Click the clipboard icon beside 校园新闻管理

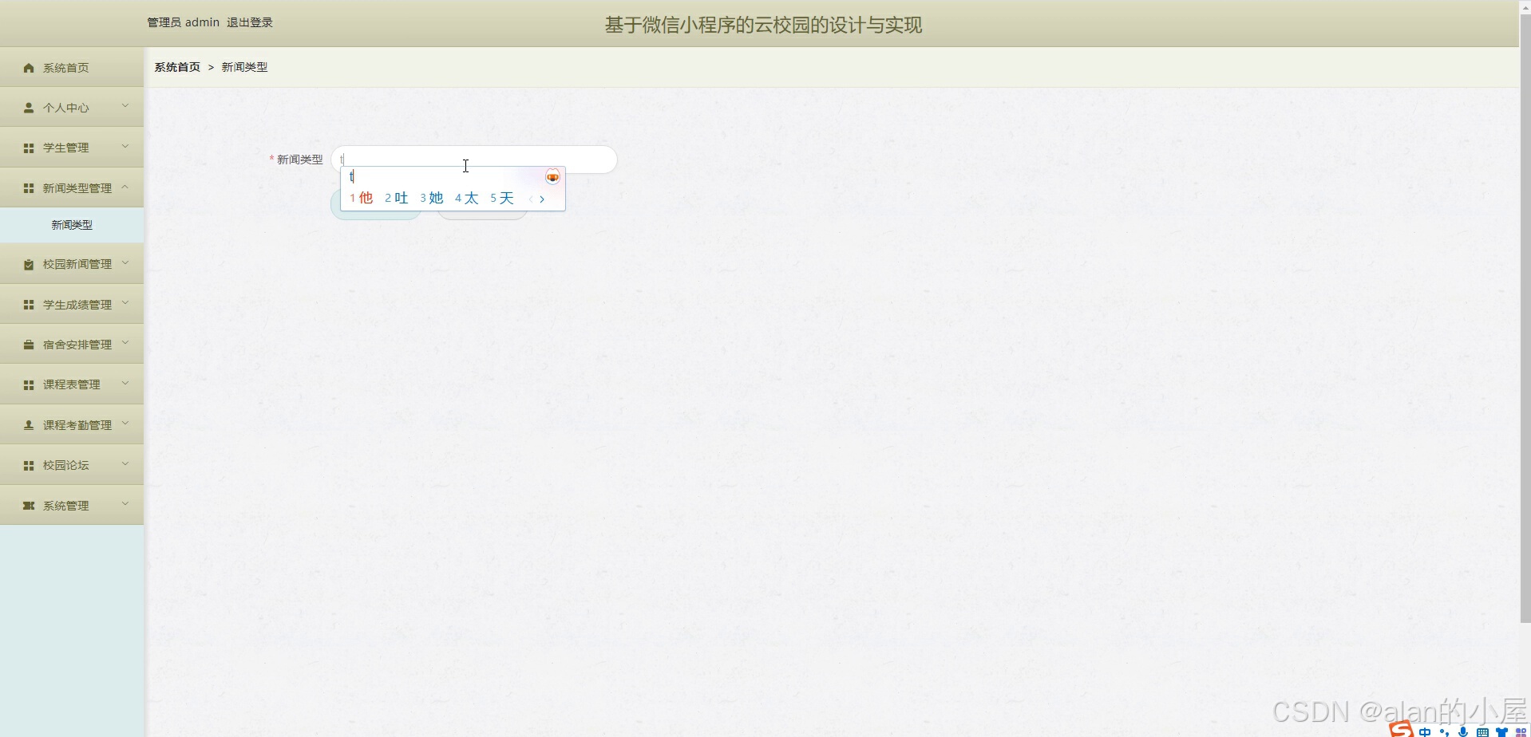29,264
